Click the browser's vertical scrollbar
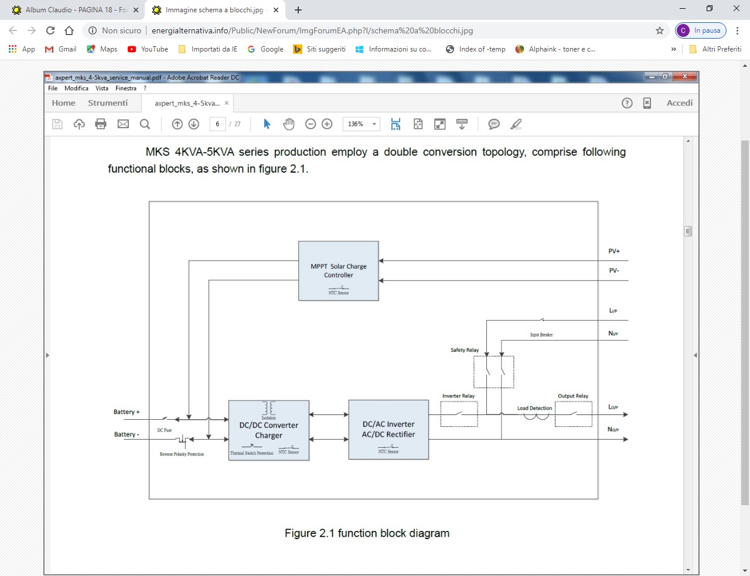Image resolution: width=750 pixels, height=576 pixels. click(x=745, y=322)
